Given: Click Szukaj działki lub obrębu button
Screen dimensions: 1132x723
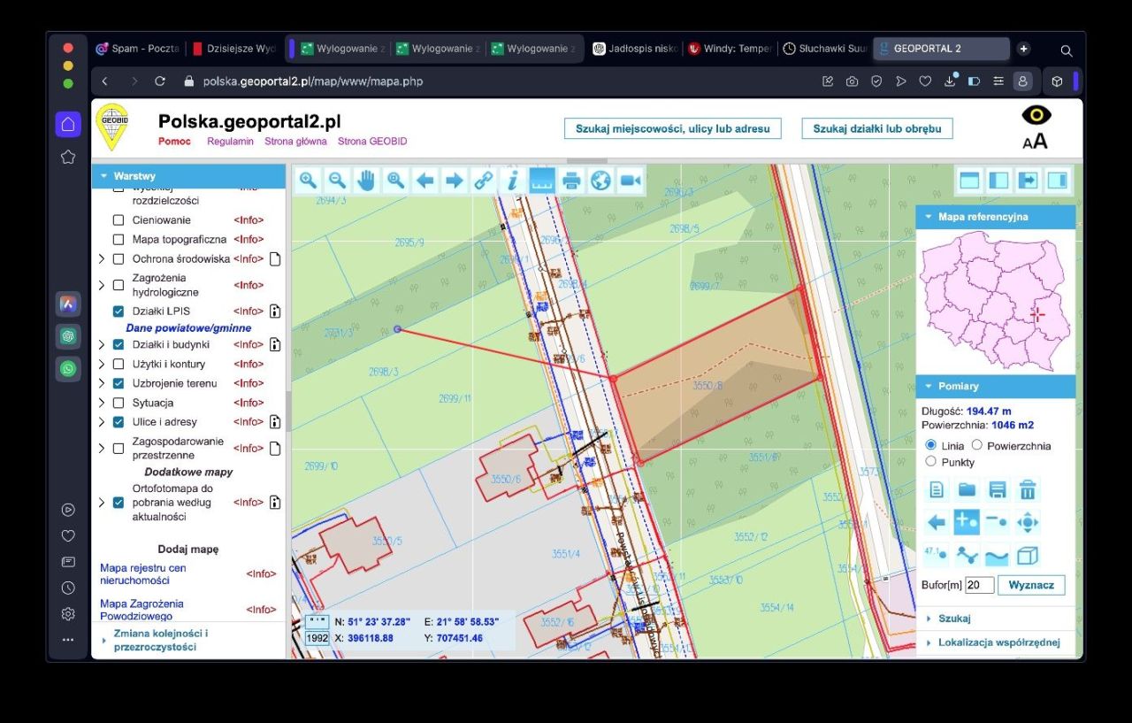Looking at the screenshot, I should pos(877,128).
